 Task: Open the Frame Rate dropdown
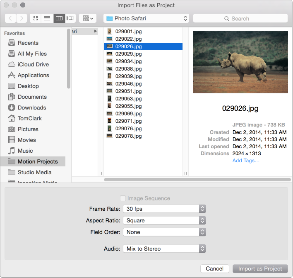tap(164, 209)
